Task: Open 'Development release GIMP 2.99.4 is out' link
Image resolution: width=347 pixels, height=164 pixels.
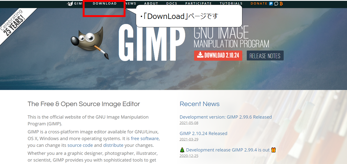Action: click(x=228, y=150)
